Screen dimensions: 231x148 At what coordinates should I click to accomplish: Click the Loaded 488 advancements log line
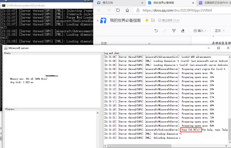(158, 57)
